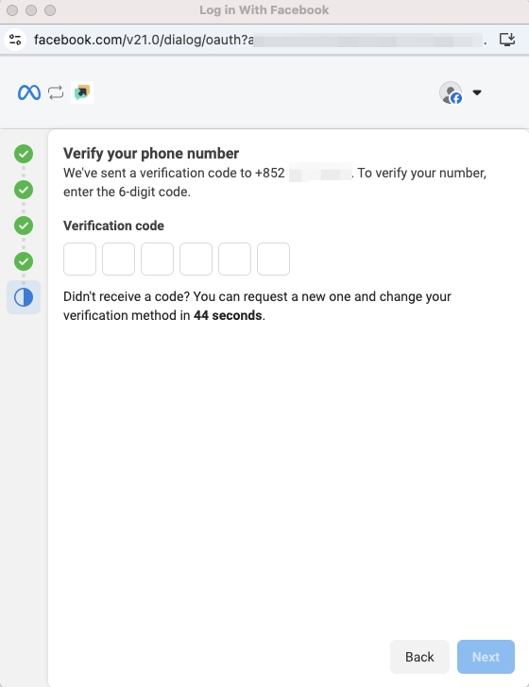Click the install app icon in address bar

[x=507, y=40]
